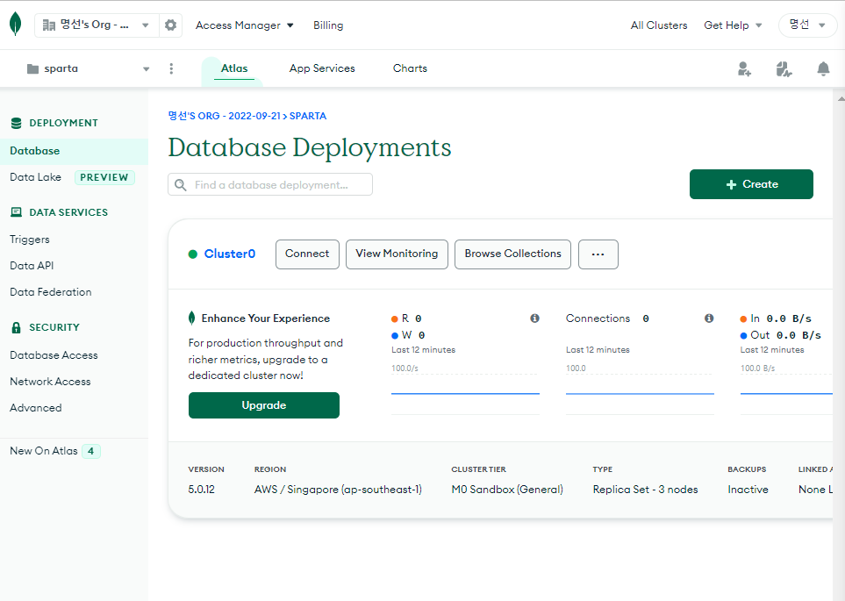Click the MongoDB leaf logo
Screen dimensions: 845x601
[x=16, y=25]
